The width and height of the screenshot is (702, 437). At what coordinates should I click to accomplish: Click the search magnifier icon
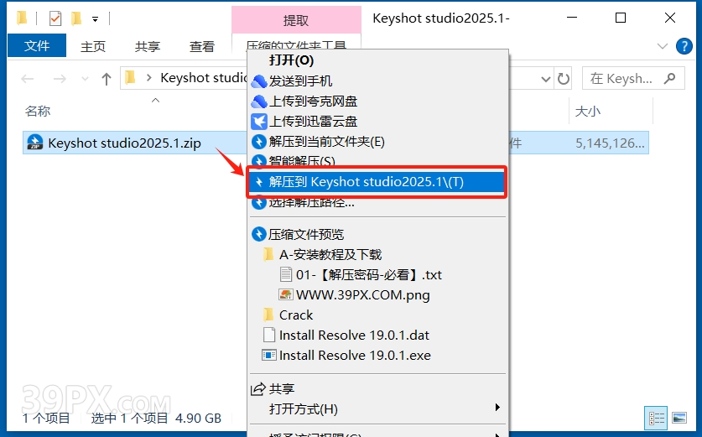pos(670,78)
